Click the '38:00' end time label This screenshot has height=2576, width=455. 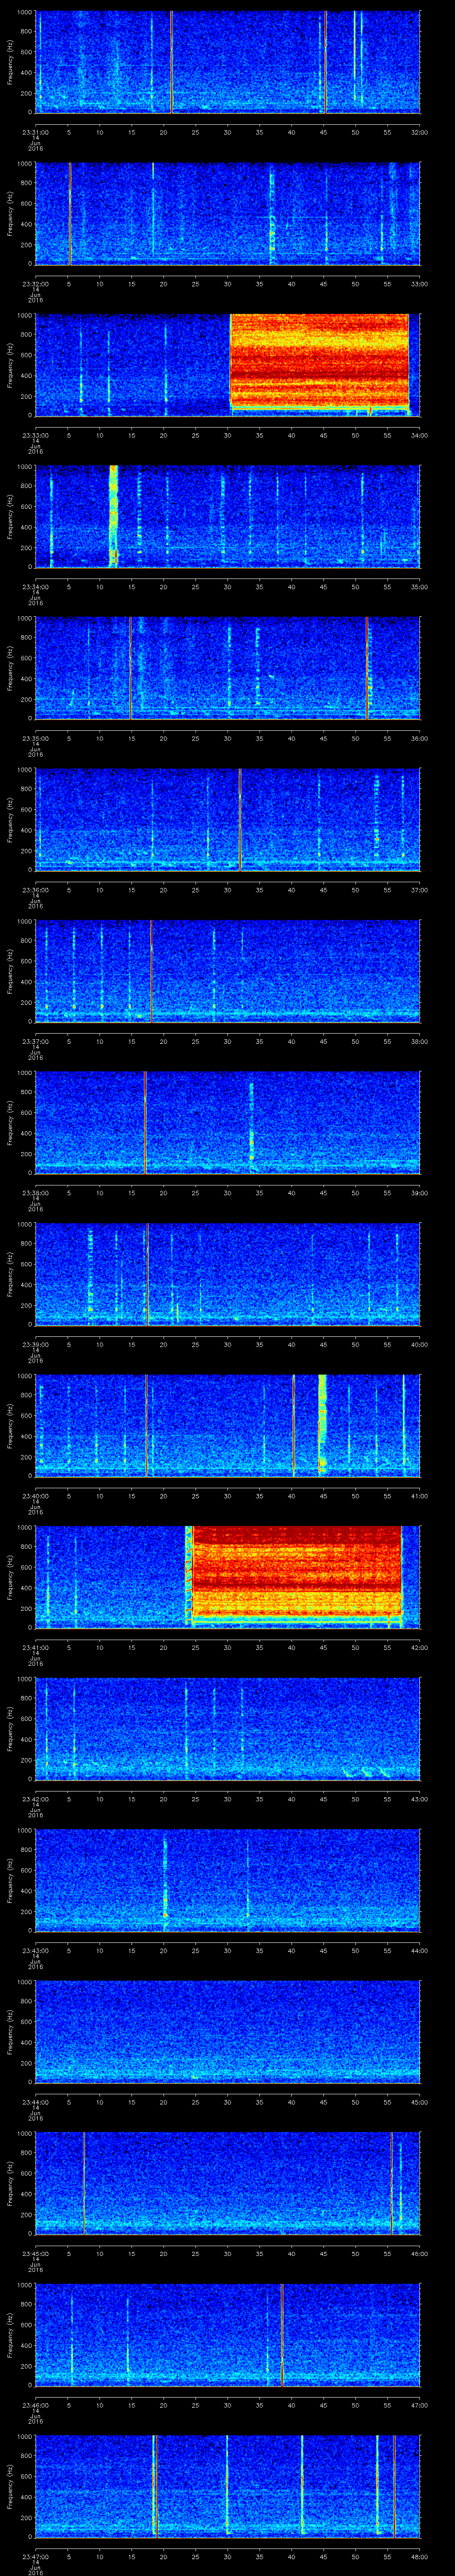click(x=419, y=1042)
